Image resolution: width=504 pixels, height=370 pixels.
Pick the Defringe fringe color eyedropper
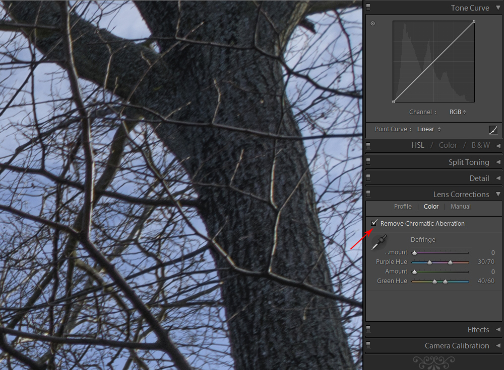point(379,242)
